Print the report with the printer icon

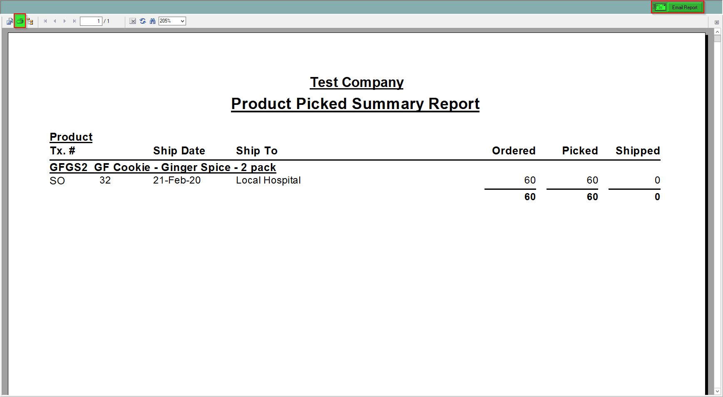[x=20, y=21]
